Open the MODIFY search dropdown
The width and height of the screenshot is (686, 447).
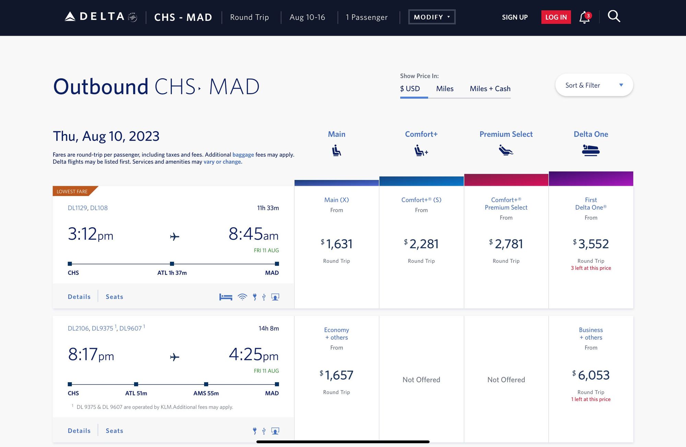point(431,17)
